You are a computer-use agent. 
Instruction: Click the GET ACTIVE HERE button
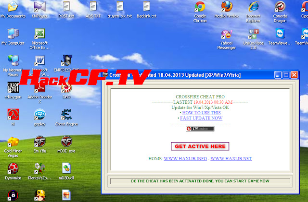point(200,146)
